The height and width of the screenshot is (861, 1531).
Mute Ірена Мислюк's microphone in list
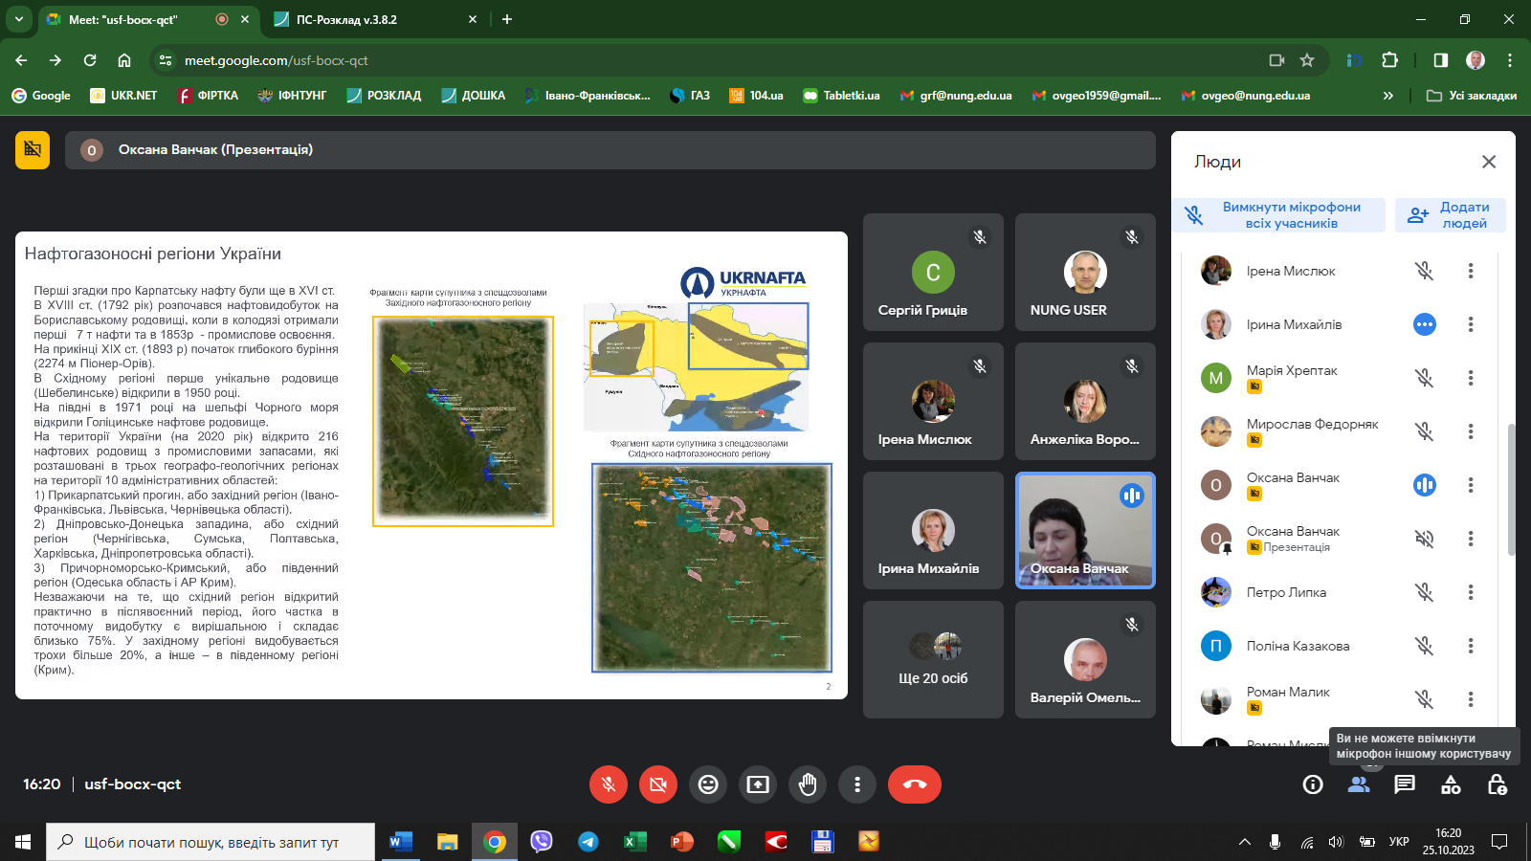[x=1425, y=272]
